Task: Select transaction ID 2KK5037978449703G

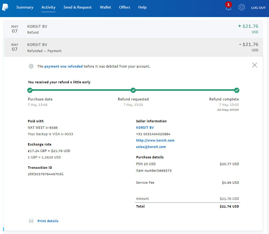Action: [46, 174]
